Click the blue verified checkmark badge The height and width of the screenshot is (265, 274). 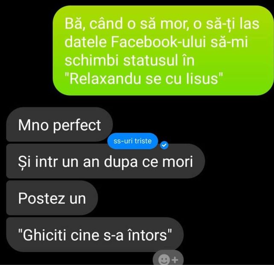[164, 145]
